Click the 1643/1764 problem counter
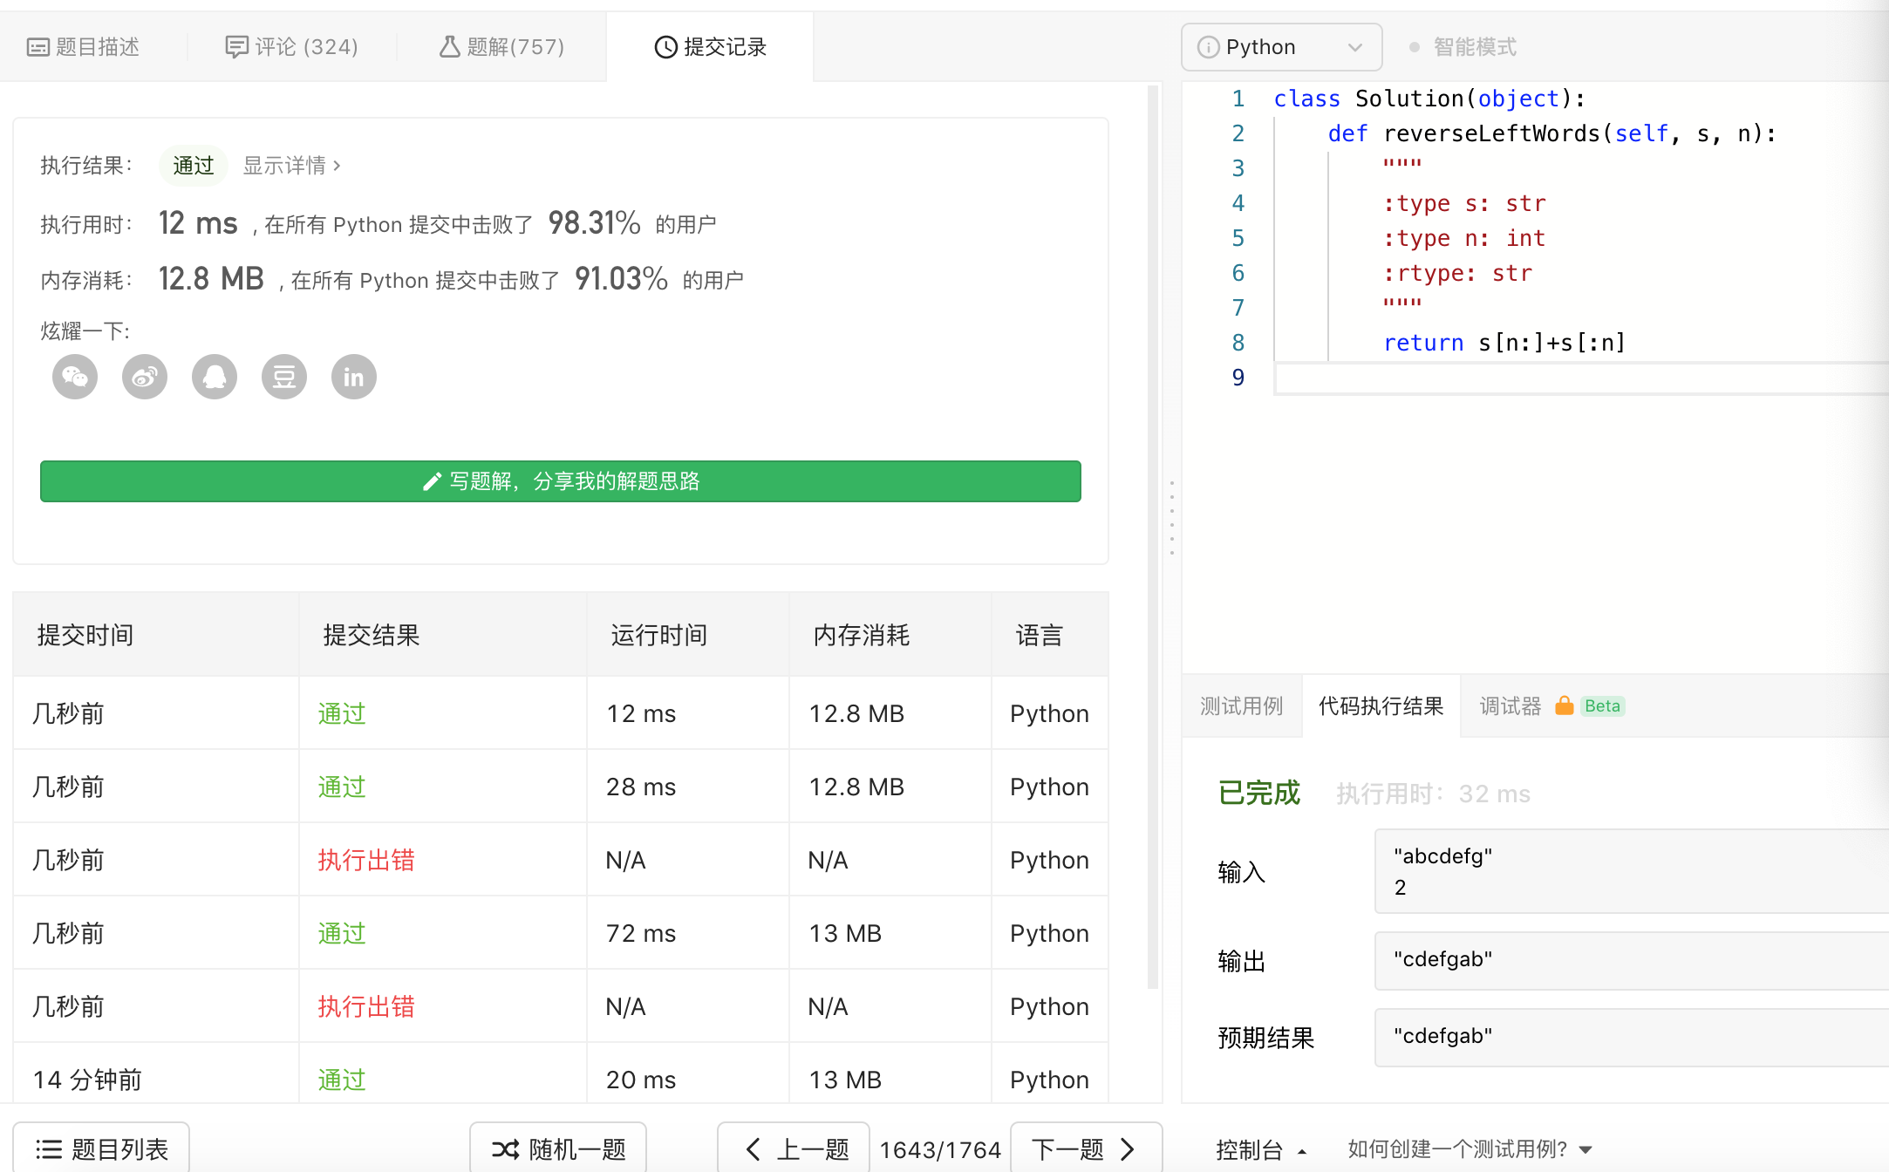 click(x=940, y=1149)
